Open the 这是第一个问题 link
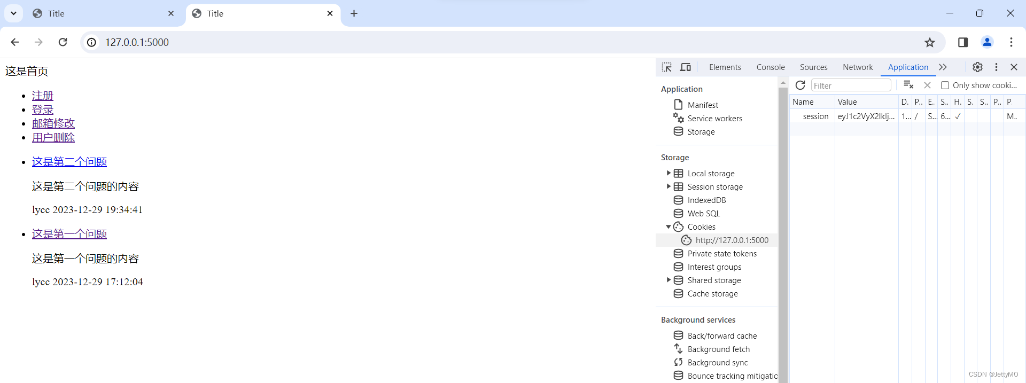This screenshot has height=383, width=1026. click(69, 234)
